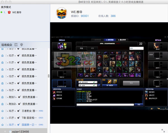
Task: Enter the 13厅 channel room
Action: coord(24,76)
